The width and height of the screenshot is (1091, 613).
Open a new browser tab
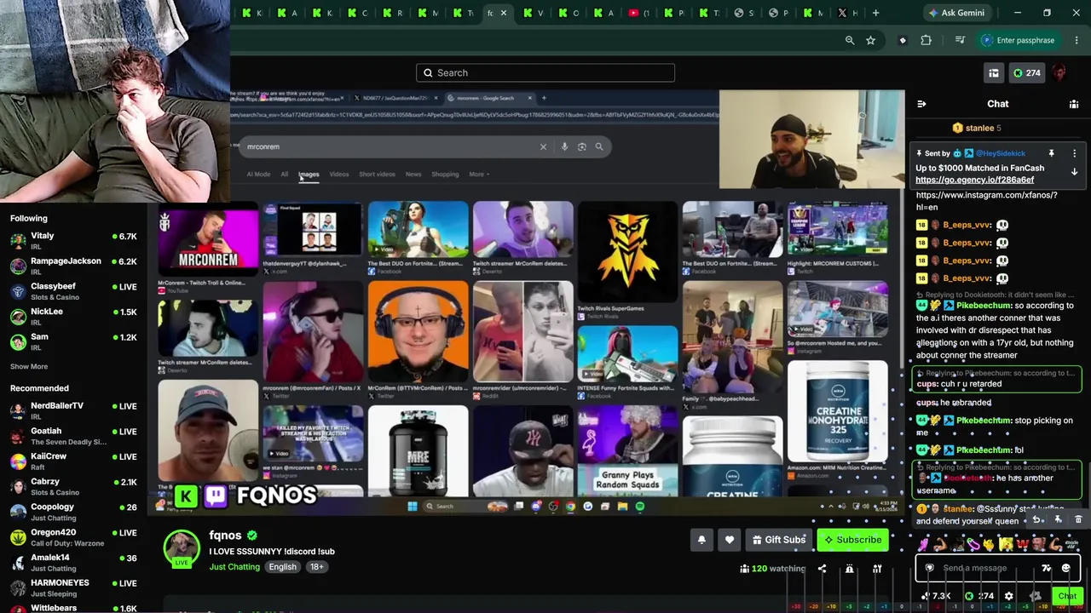tap(876, 13)
